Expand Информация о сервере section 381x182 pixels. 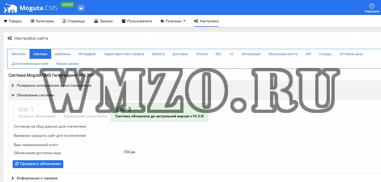(195, 178)
